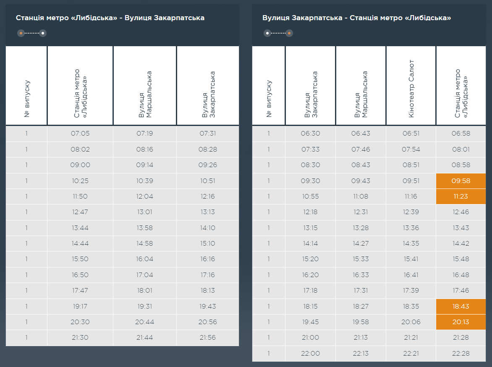Click the orange 20:13 time cell

tap(461, 322)
